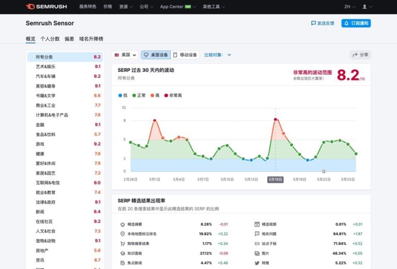The image size is (397, 269).
Task: Click the feedback speech bubble icon
Action: coord(313,23)
